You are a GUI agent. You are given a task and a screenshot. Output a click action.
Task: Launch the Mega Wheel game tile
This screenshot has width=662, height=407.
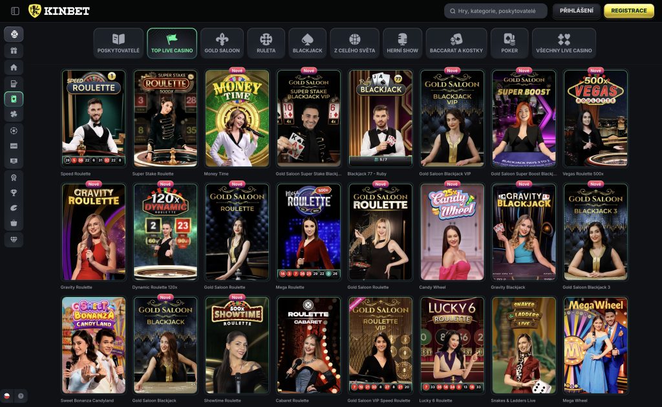pyautogui.click(x=595, y=345)
